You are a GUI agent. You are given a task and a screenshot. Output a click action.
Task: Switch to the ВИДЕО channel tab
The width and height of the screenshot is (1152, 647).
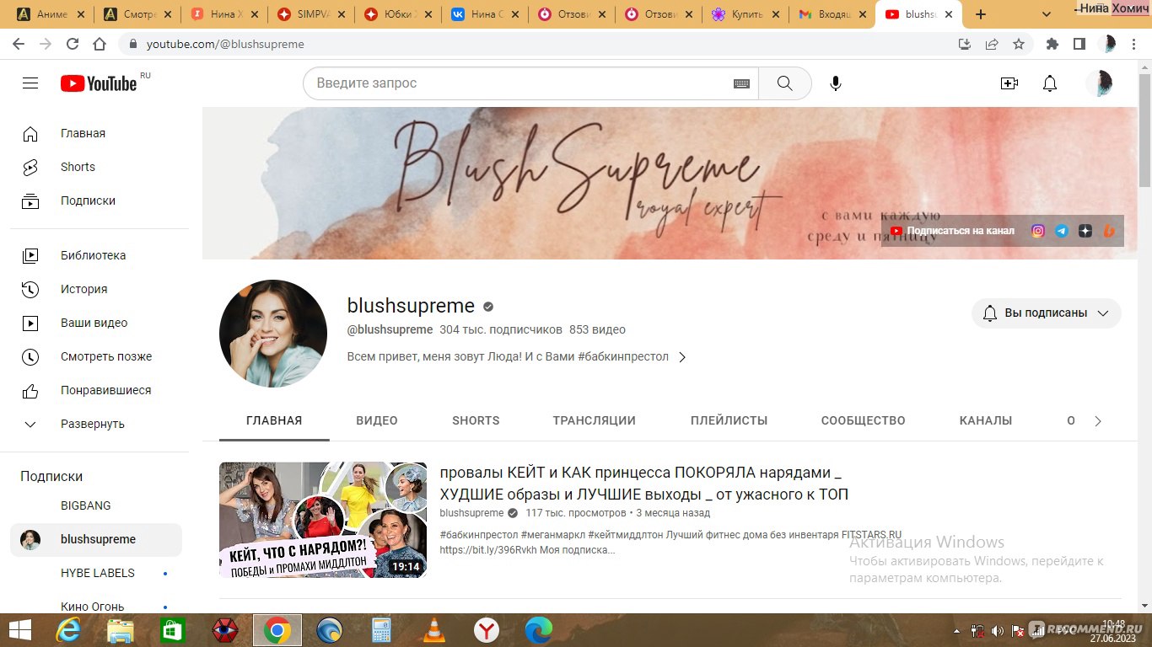point(377,420)
